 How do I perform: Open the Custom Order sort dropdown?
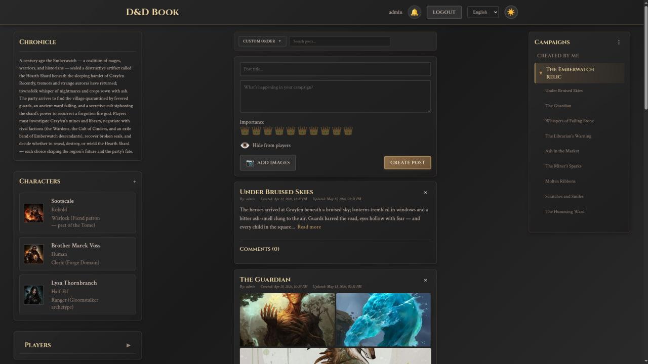(x=262, y=41)
